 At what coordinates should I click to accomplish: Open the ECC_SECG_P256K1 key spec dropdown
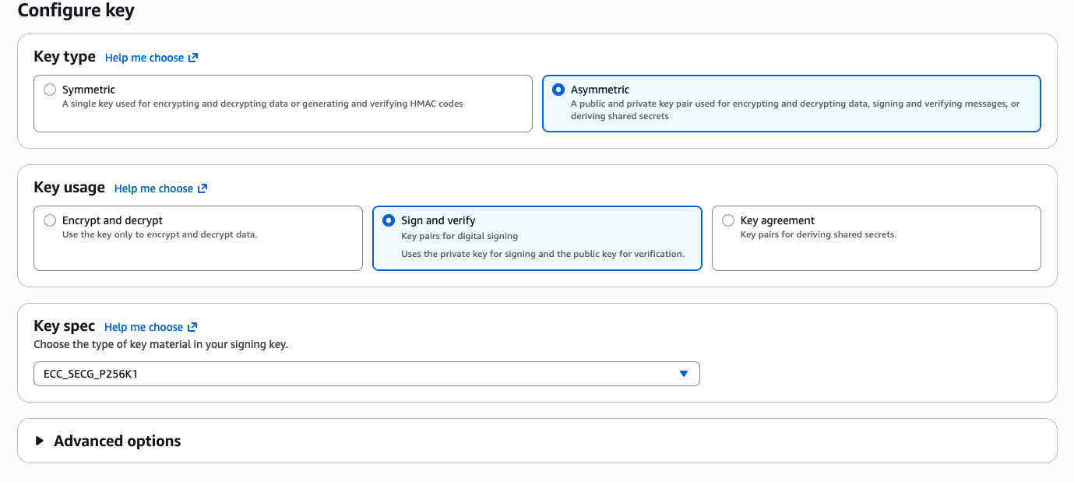(x=366, y=374)
